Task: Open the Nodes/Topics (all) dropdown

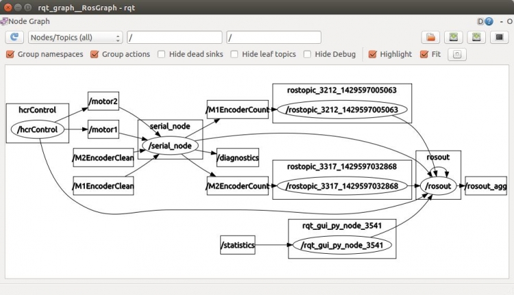Action: [75, 37]
